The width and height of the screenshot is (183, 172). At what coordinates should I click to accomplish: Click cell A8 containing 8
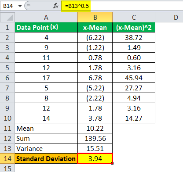pyautogui.click(x=46, y=98)
